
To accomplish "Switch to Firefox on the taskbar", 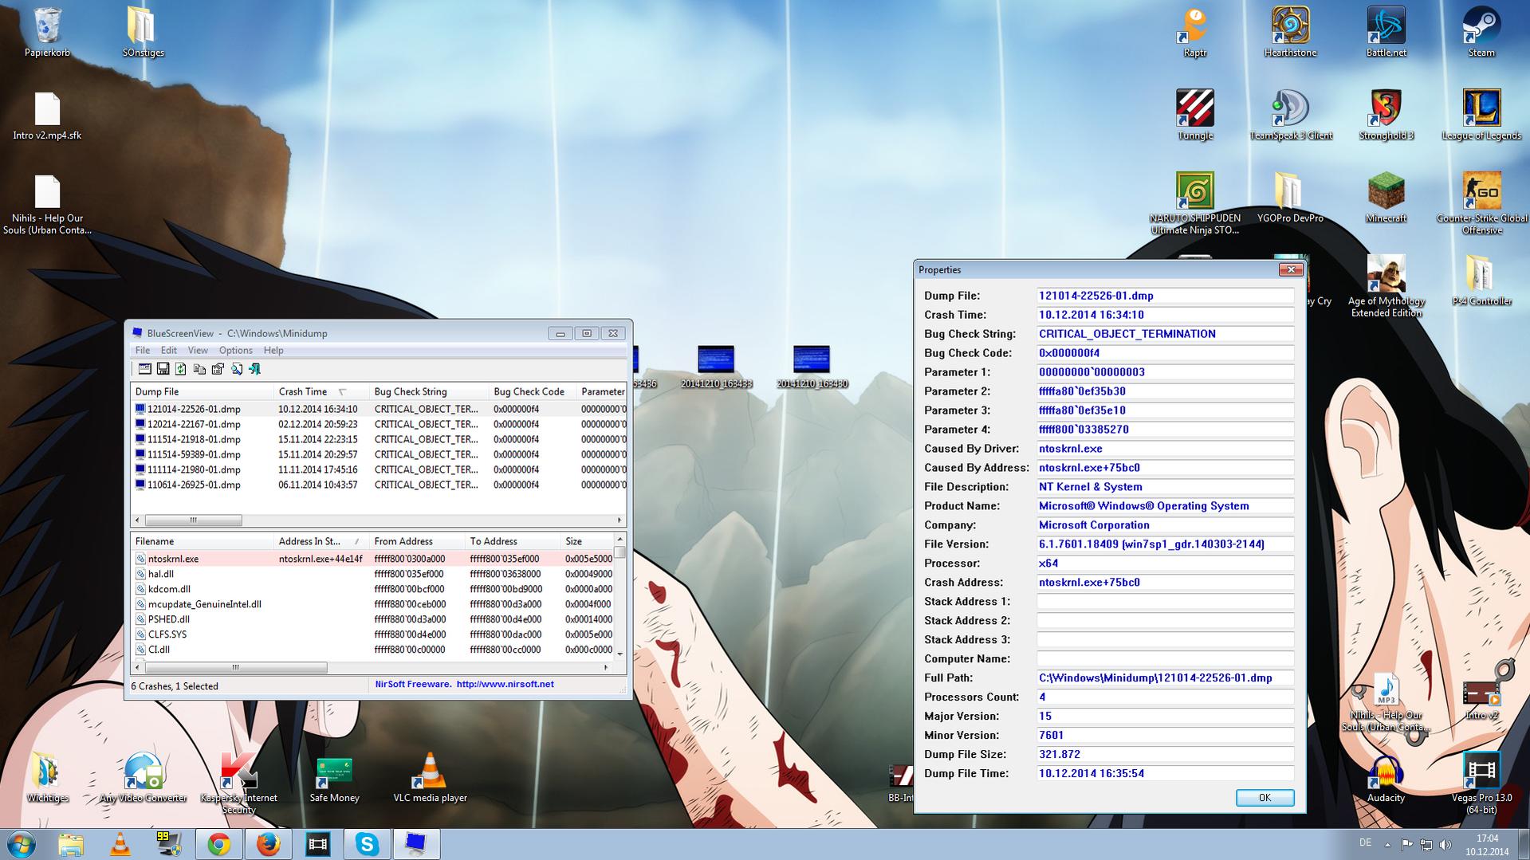I will (x=269, y=844).
